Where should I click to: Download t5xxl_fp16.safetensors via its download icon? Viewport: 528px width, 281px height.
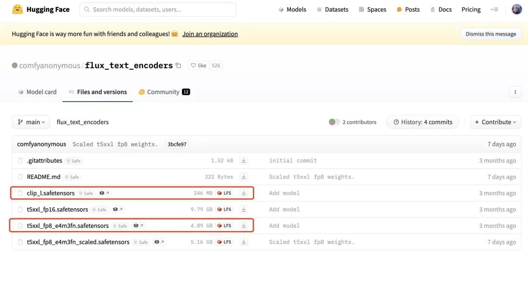pyautogui.click(x=243, y=209)
